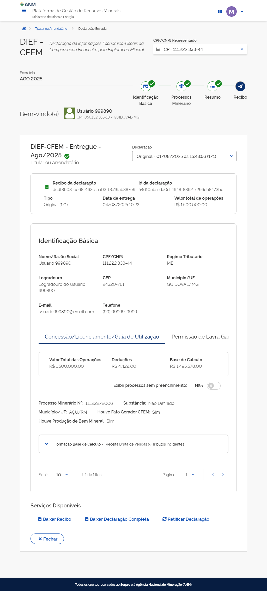This screenshot has height=593, width=267.
Task: Select the Identificação Básica step icon
Action: pos(146,86)
